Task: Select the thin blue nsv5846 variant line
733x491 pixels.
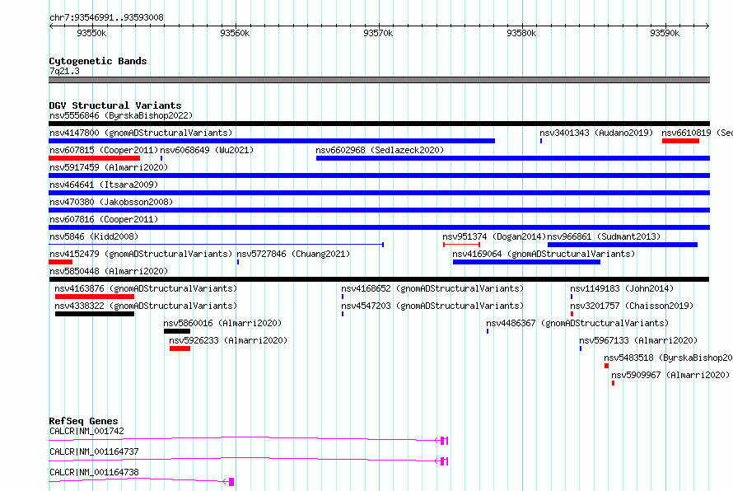Action: coord(217,245)
